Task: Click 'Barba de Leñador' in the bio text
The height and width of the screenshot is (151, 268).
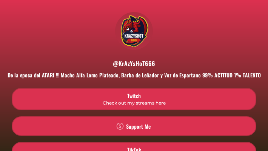Action: click(140, 75)
